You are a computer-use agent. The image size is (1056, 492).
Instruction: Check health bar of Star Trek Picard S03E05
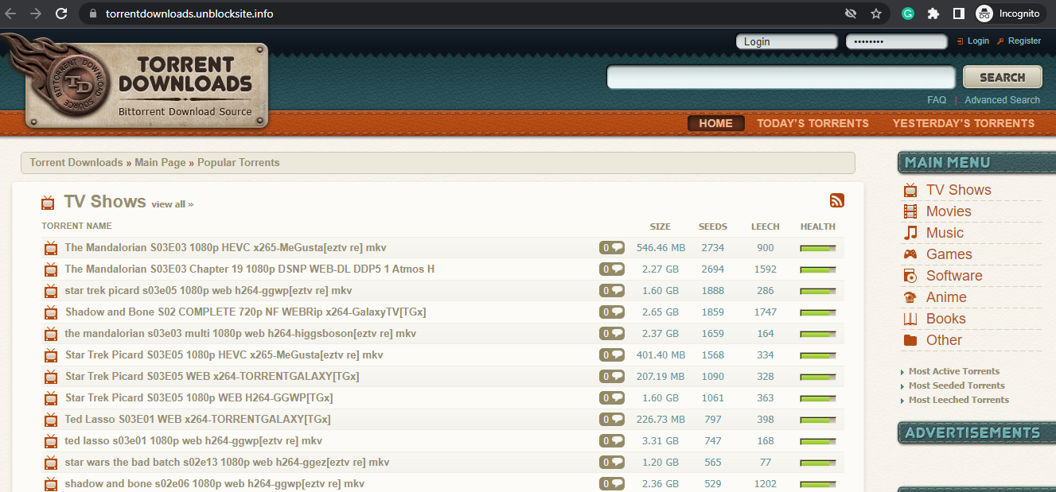click(x=818, y=354)
